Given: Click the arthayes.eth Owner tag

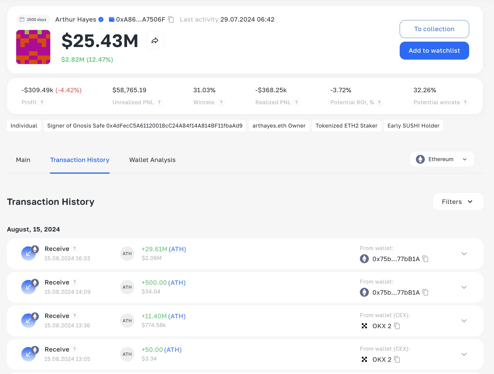Looking at the screenshot, I should (279, 126).
